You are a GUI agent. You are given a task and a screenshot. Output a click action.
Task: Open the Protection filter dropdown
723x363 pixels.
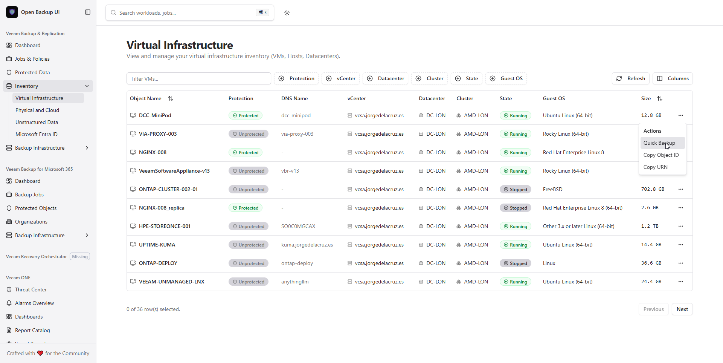pos(296,78)
